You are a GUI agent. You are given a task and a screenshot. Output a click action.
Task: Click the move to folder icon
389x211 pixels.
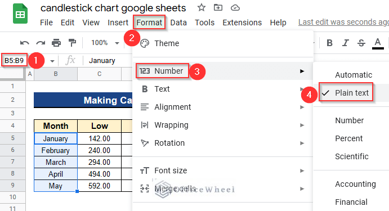click(x=218, y=8)
